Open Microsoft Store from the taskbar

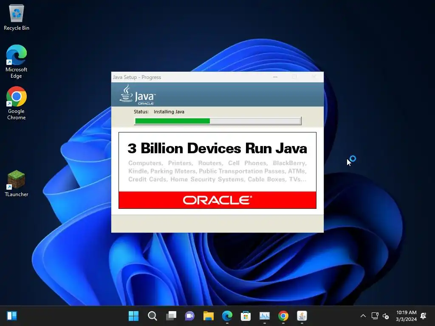(x=246, y=316)
